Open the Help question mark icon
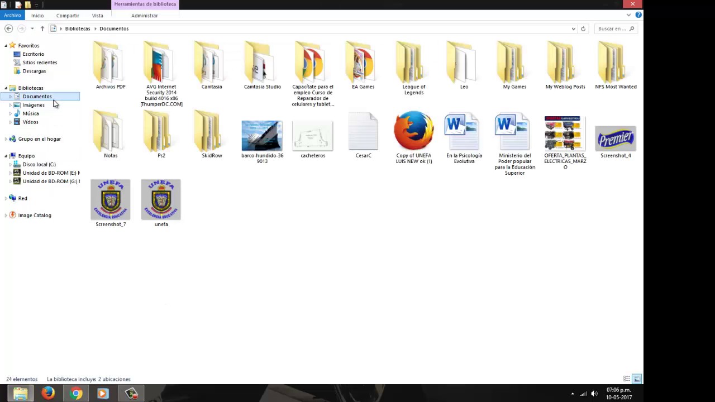Viewport: 715px width, 402px height. coord(638,15)
